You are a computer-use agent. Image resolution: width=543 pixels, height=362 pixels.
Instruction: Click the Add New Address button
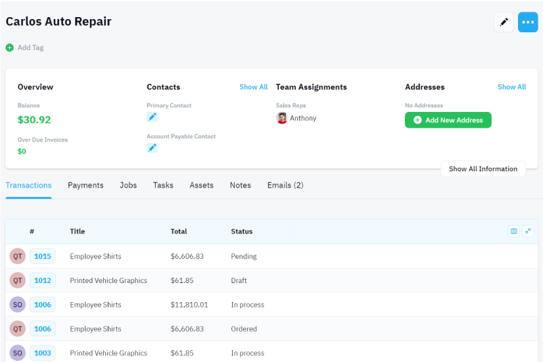point(448,120)
